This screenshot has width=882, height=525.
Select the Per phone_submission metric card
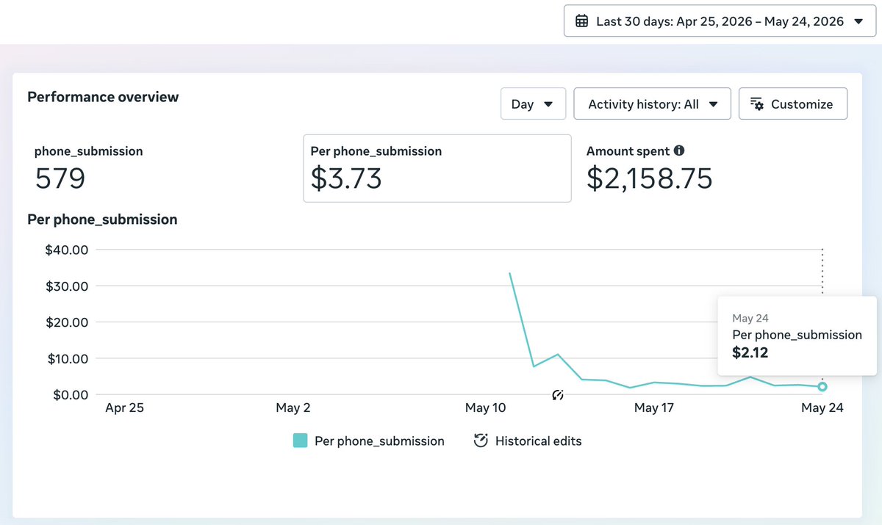(x=437, y=168)
